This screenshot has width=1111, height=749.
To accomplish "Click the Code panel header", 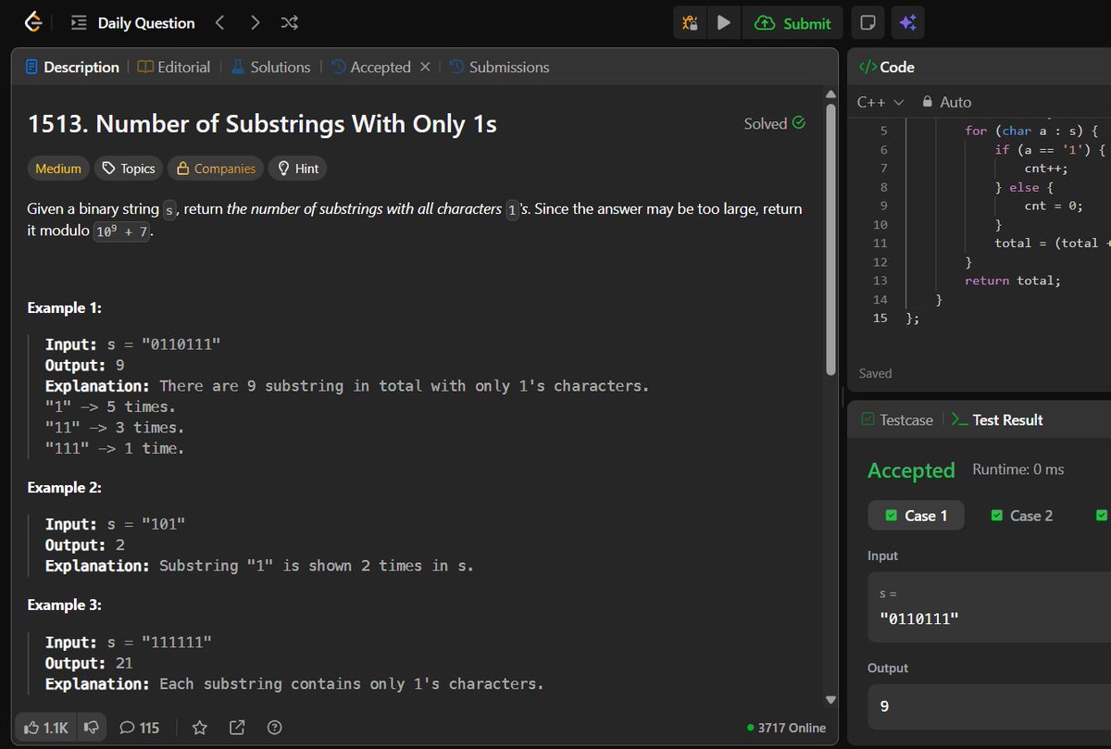I will [887, 67].
